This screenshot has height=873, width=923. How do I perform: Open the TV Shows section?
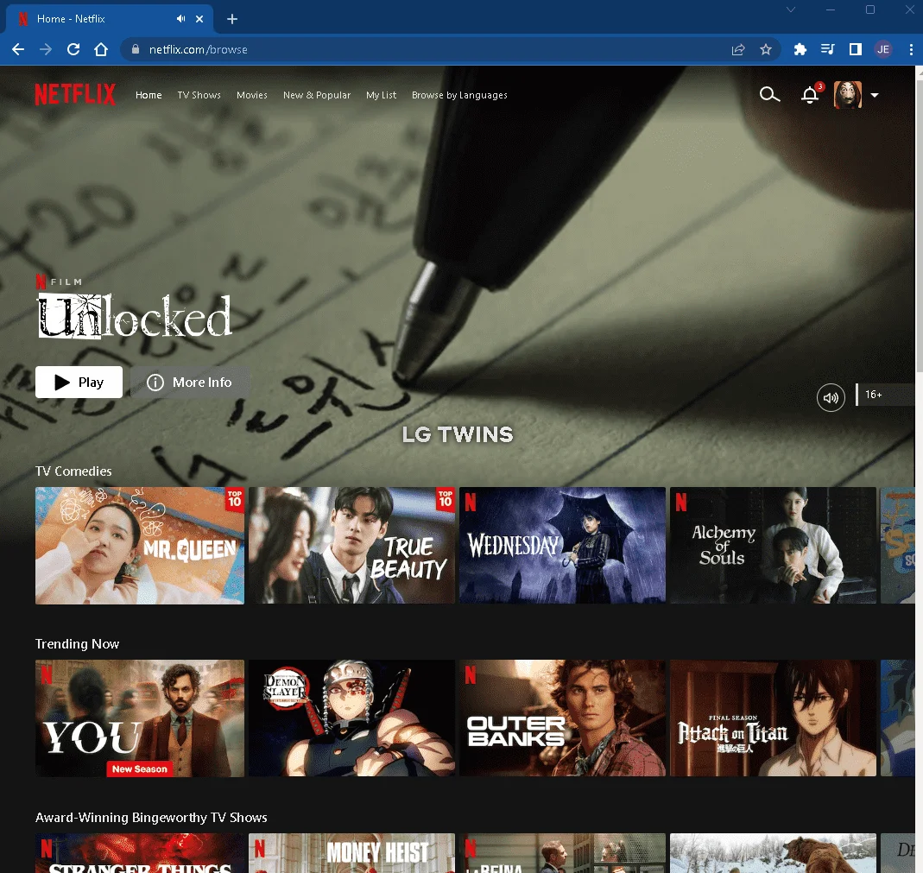(199, 95)
